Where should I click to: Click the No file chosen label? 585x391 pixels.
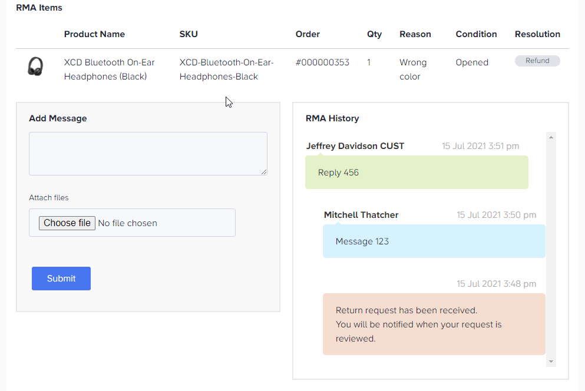(128, 223)
